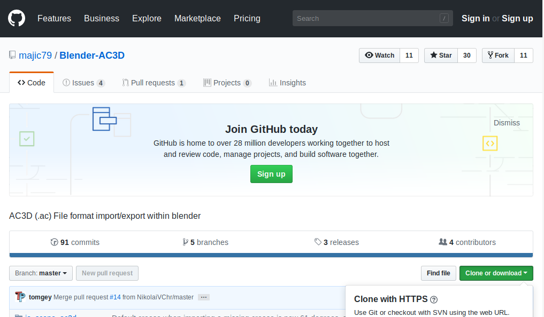The width and height of the screenshot is (544, 317).
Task: Open the Pricing page
Action: coord(247,18)
